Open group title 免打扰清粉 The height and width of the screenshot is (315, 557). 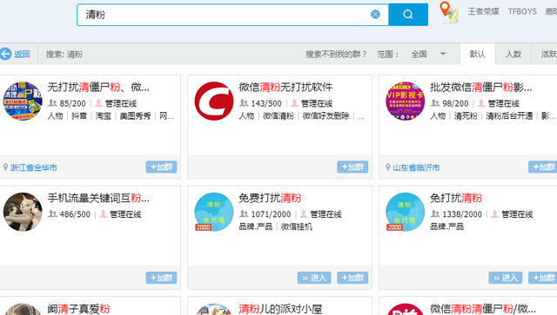click(456, 198)
